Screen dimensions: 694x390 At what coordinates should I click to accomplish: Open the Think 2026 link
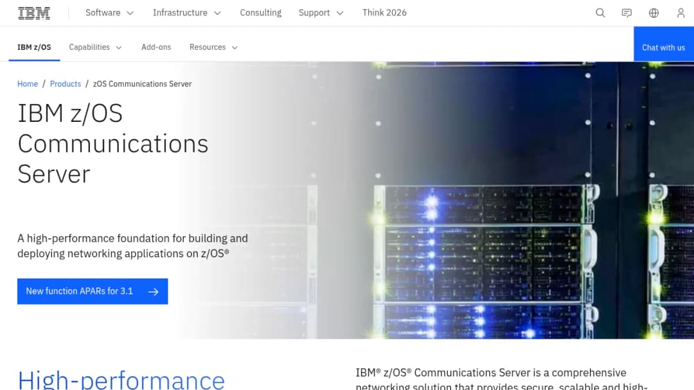[384, 13]
